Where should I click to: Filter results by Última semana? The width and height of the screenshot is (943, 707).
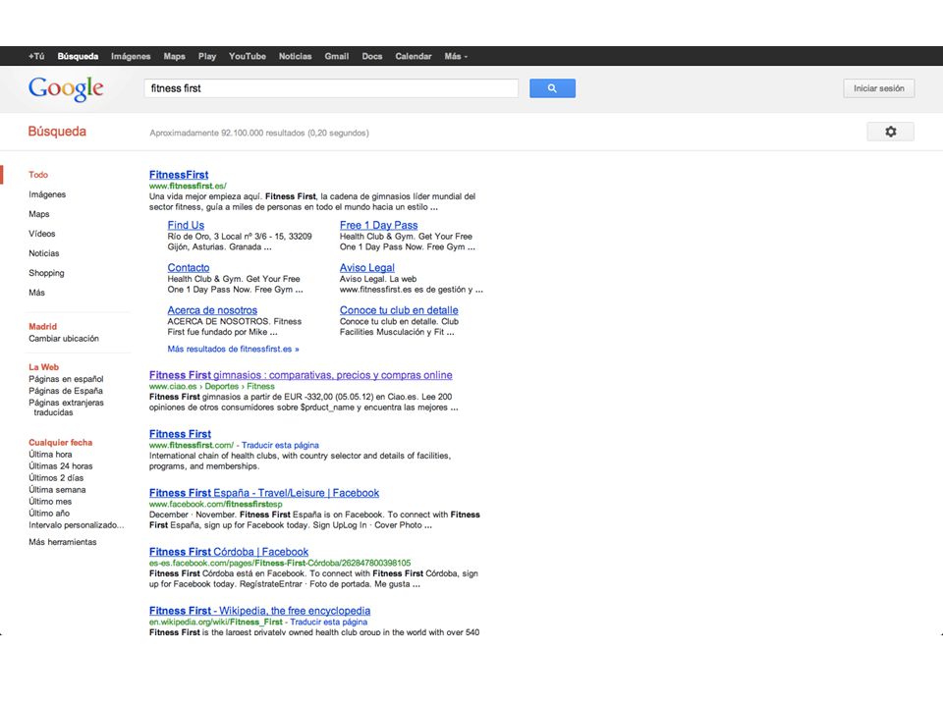click(57, 489)
